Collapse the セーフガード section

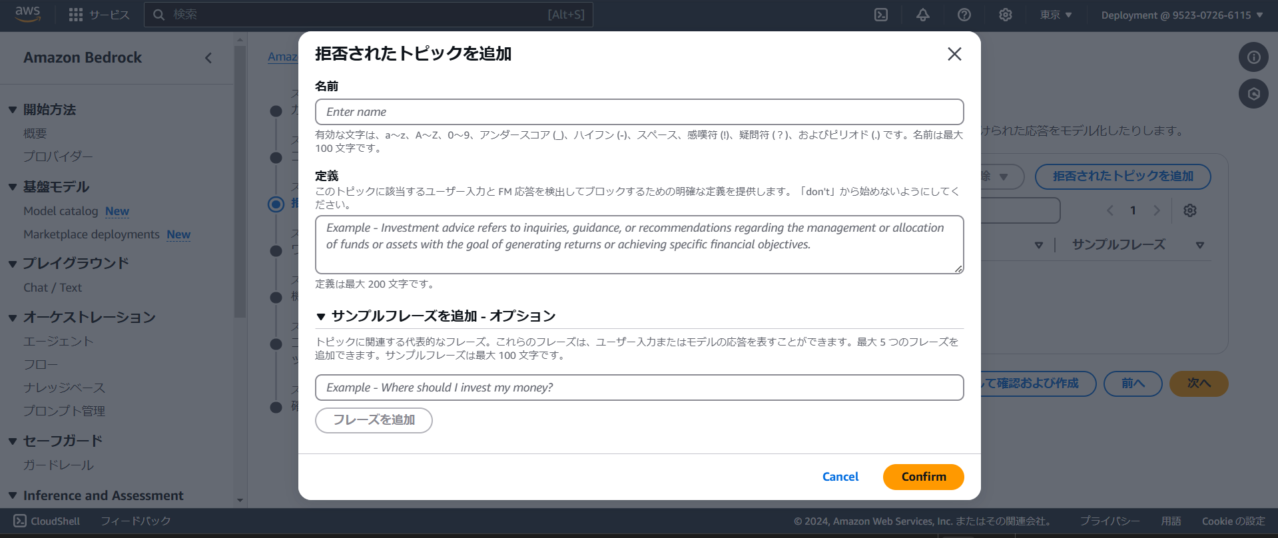tap(12, 441)
